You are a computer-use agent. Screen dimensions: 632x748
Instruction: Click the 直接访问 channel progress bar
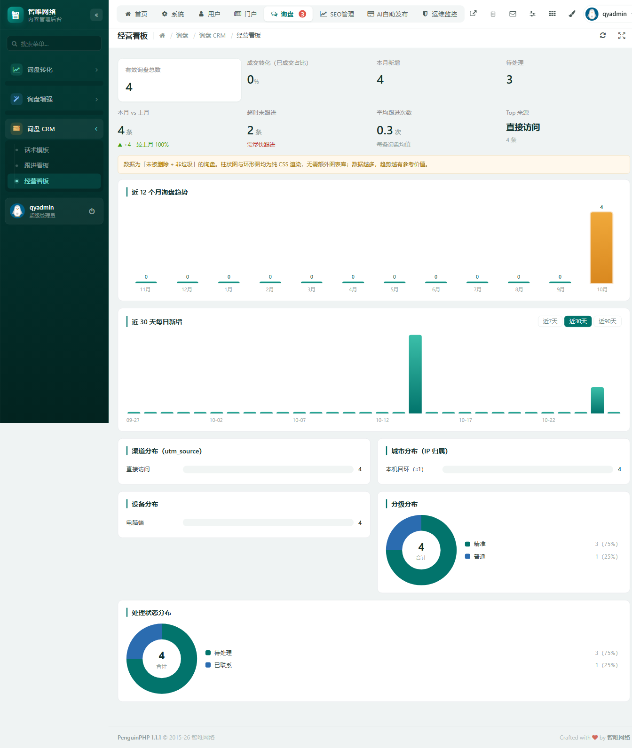click(268, 469)
